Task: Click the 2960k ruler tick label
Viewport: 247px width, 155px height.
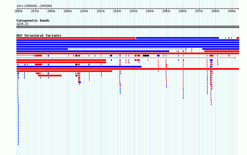Action: [x=183, y=11]
